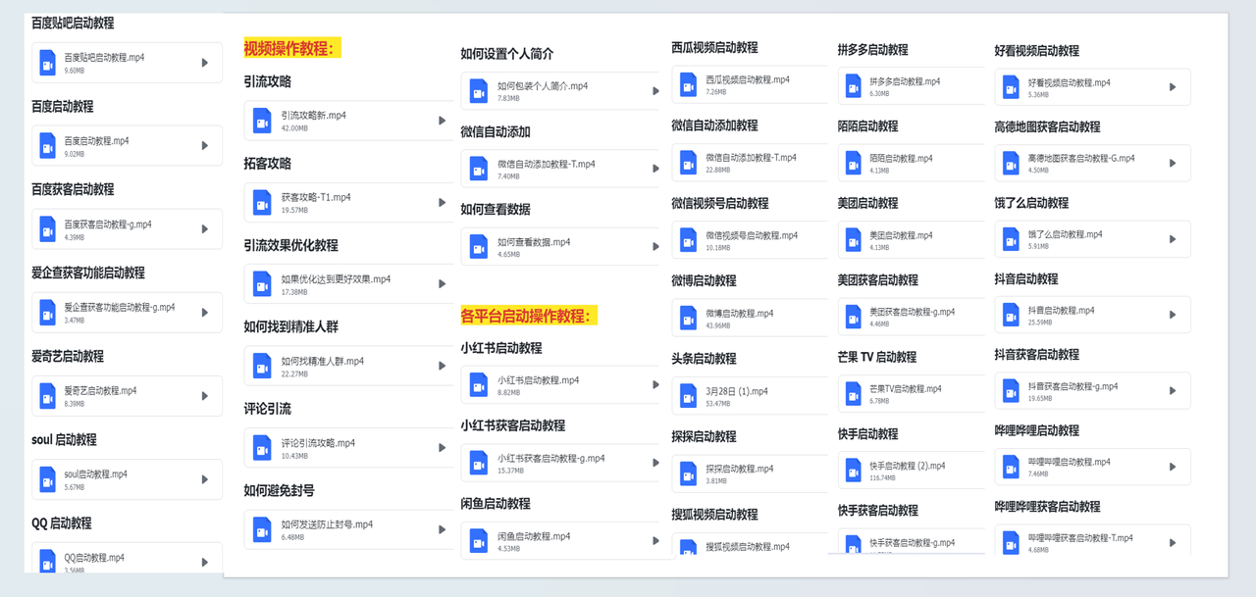The width and height of the screenshot is (1256, 597).
Task: Select the 小红书启动教程.mp4 file icon
Action: coord(480,385)
